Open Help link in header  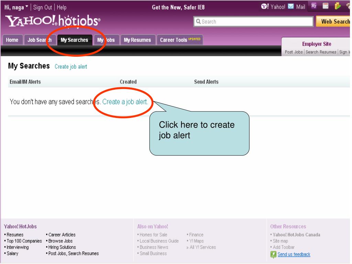(x=62, y=8)
